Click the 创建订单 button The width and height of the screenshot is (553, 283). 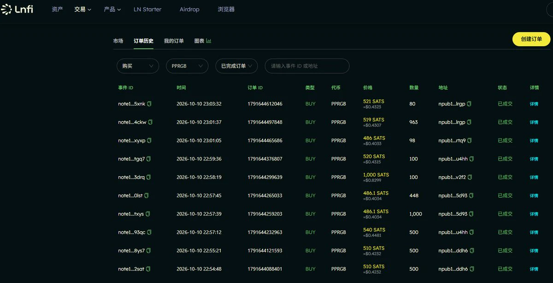pyautogui.click(x=531, y=39)
